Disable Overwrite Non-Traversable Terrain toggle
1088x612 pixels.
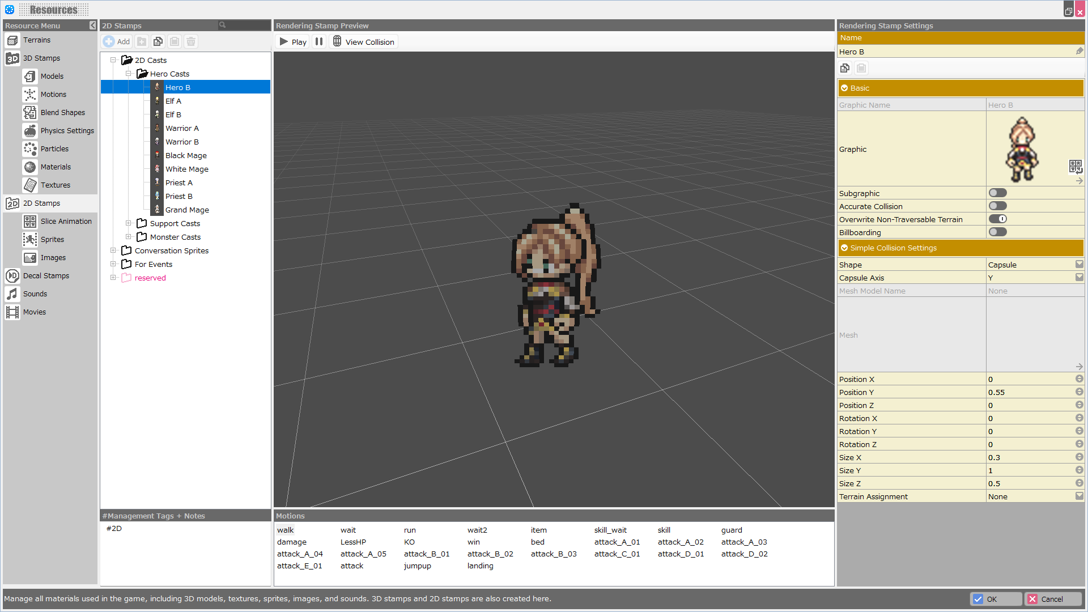point(997,219)
